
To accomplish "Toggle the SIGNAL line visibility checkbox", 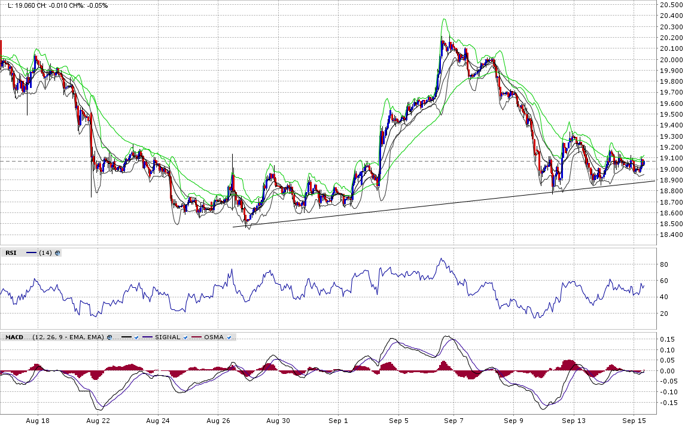I will click(185, 337).
